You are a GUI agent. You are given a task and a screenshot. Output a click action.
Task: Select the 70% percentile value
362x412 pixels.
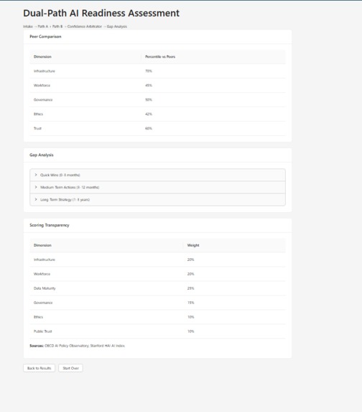149,71
